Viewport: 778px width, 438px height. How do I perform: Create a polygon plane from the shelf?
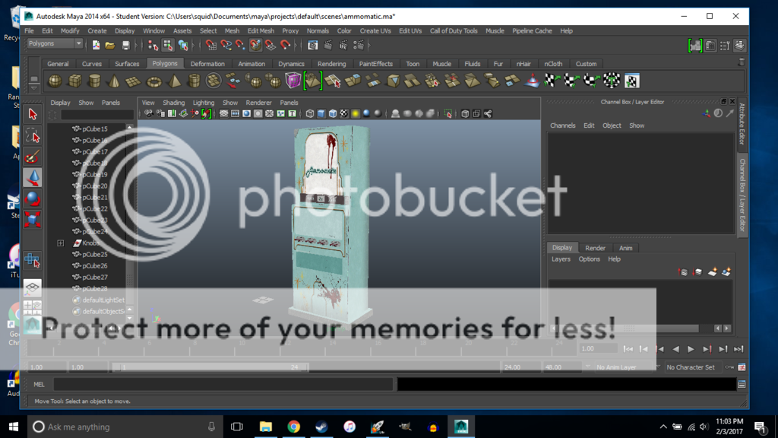(134, 81)
